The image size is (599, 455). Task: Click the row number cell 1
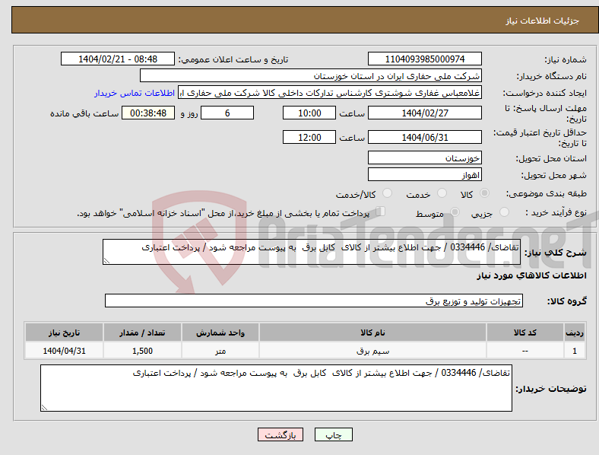(574, 351)
